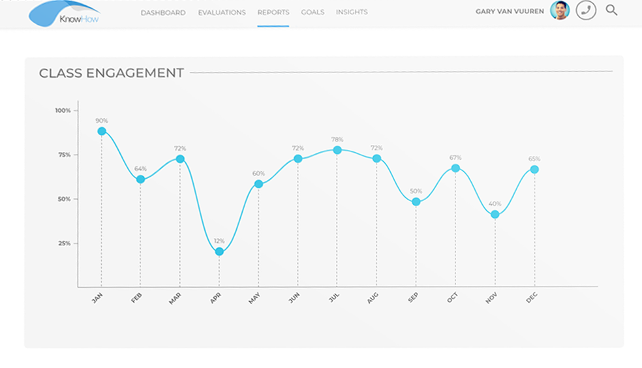This screenshot has height=368, width=642.
Task: Select the January 90% data point
Action: [x=102, y=131]
